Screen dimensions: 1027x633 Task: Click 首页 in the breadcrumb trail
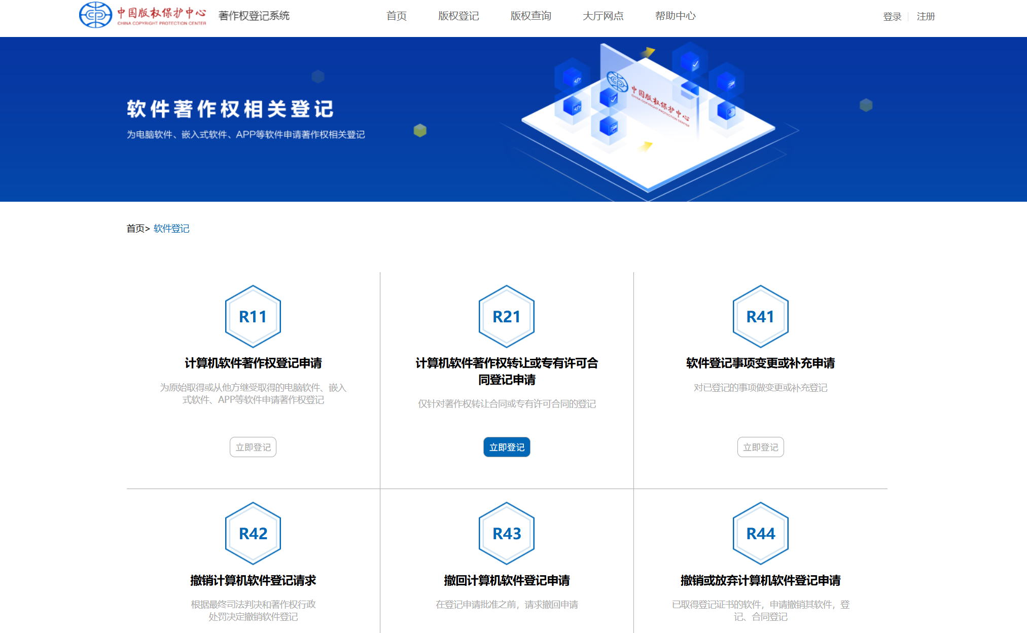click(135, 229)
